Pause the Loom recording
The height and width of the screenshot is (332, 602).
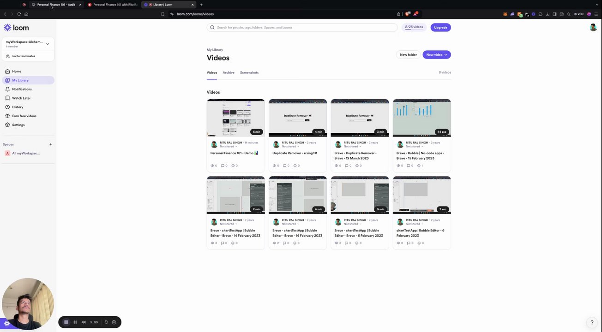pos(75,322)
